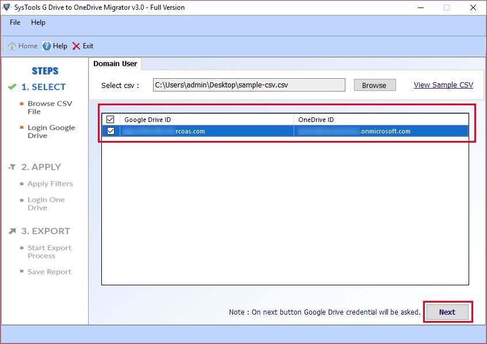487x344 pixels.
Task: Click the filter funnel icon beside 2. APPLY
Action: 12,167
